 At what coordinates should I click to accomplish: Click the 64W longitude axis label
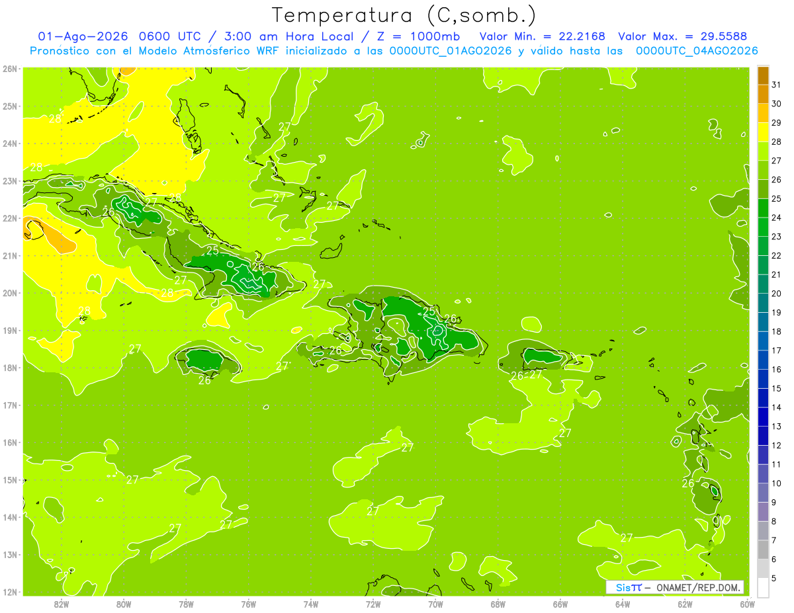623,604
